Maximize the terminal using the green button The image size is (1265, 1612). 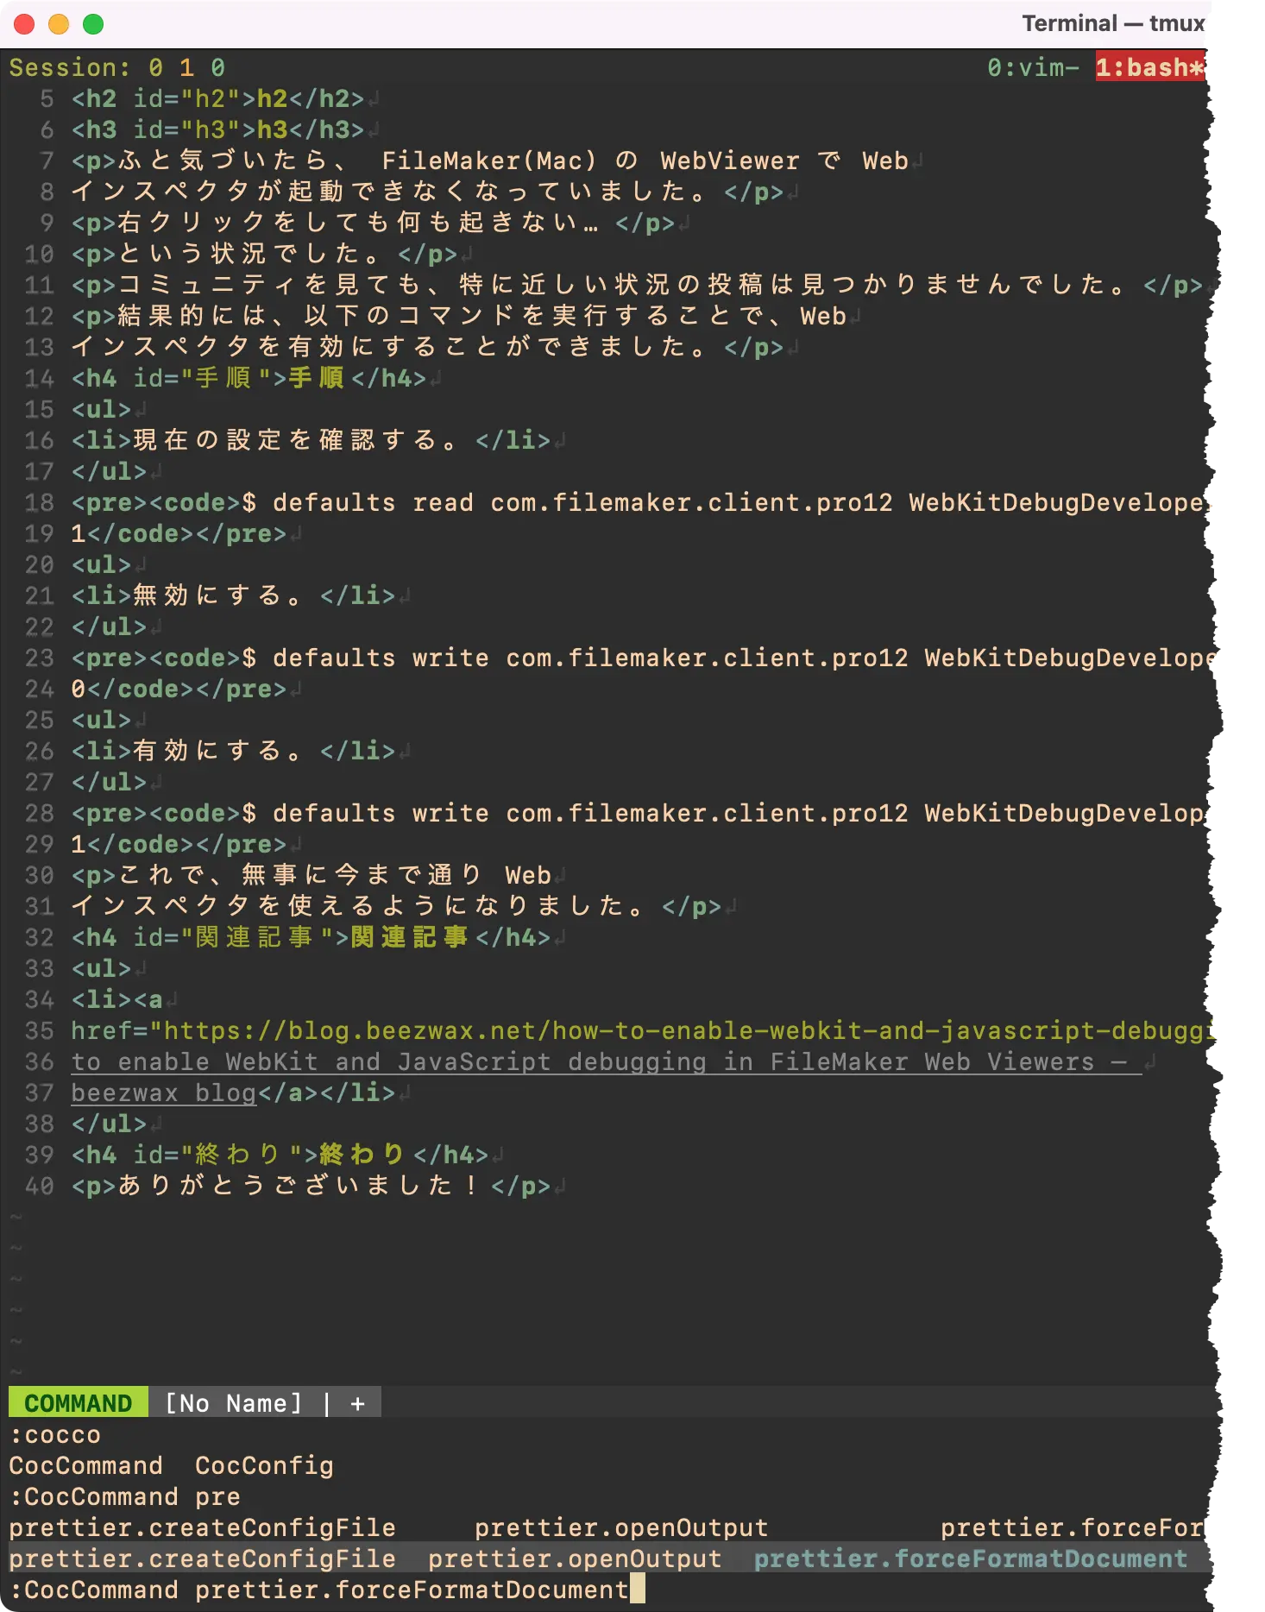(x=93, y=24)
